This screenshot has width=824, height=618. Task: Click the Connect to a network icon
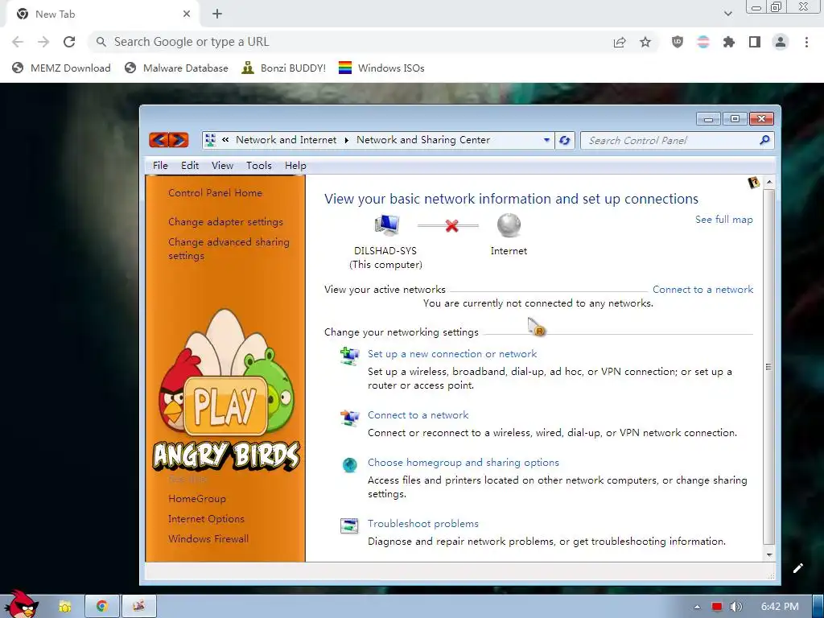349,418
